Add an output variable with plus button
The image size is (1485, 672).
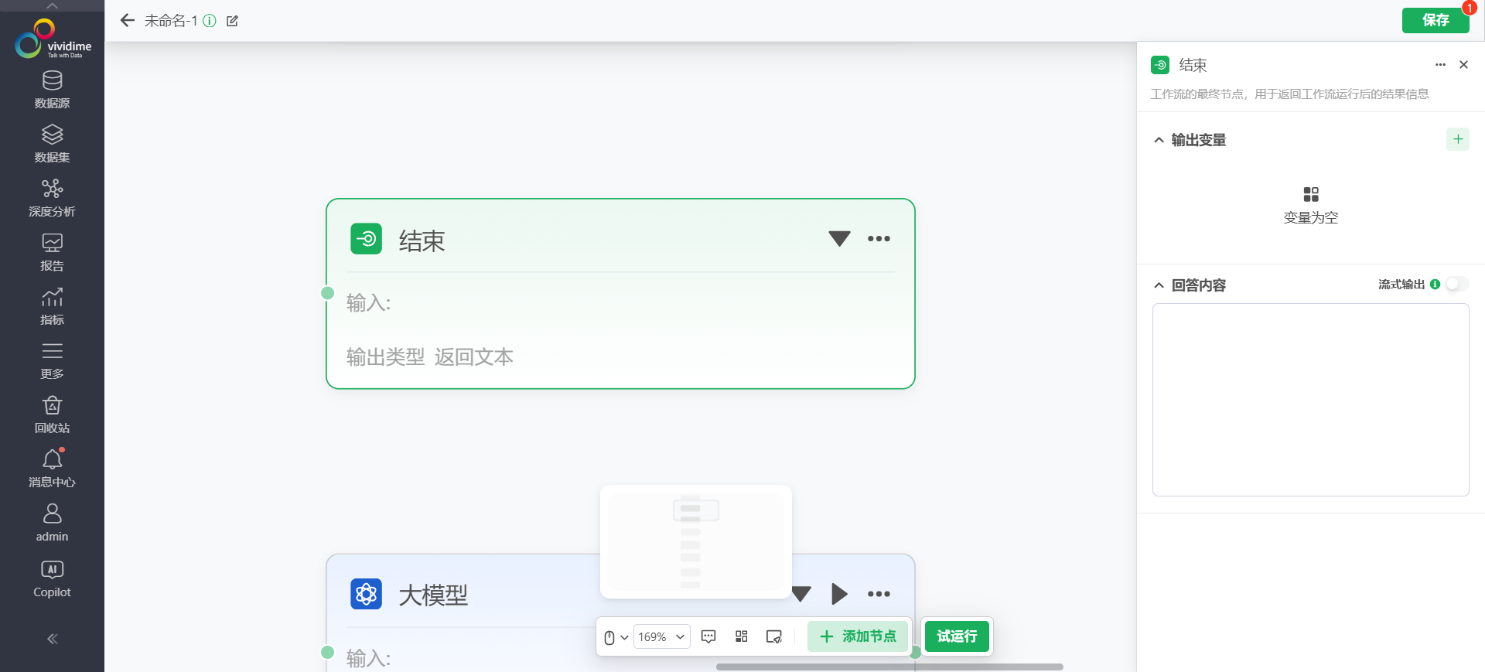(1457, 139)
